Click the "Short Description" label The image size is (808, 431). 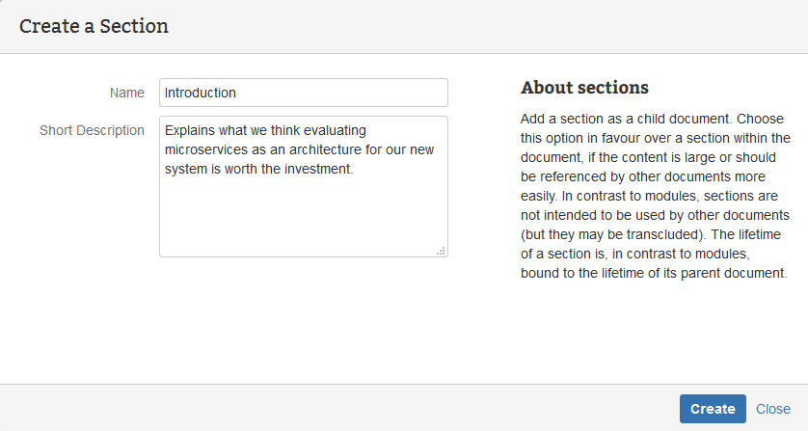92,130
